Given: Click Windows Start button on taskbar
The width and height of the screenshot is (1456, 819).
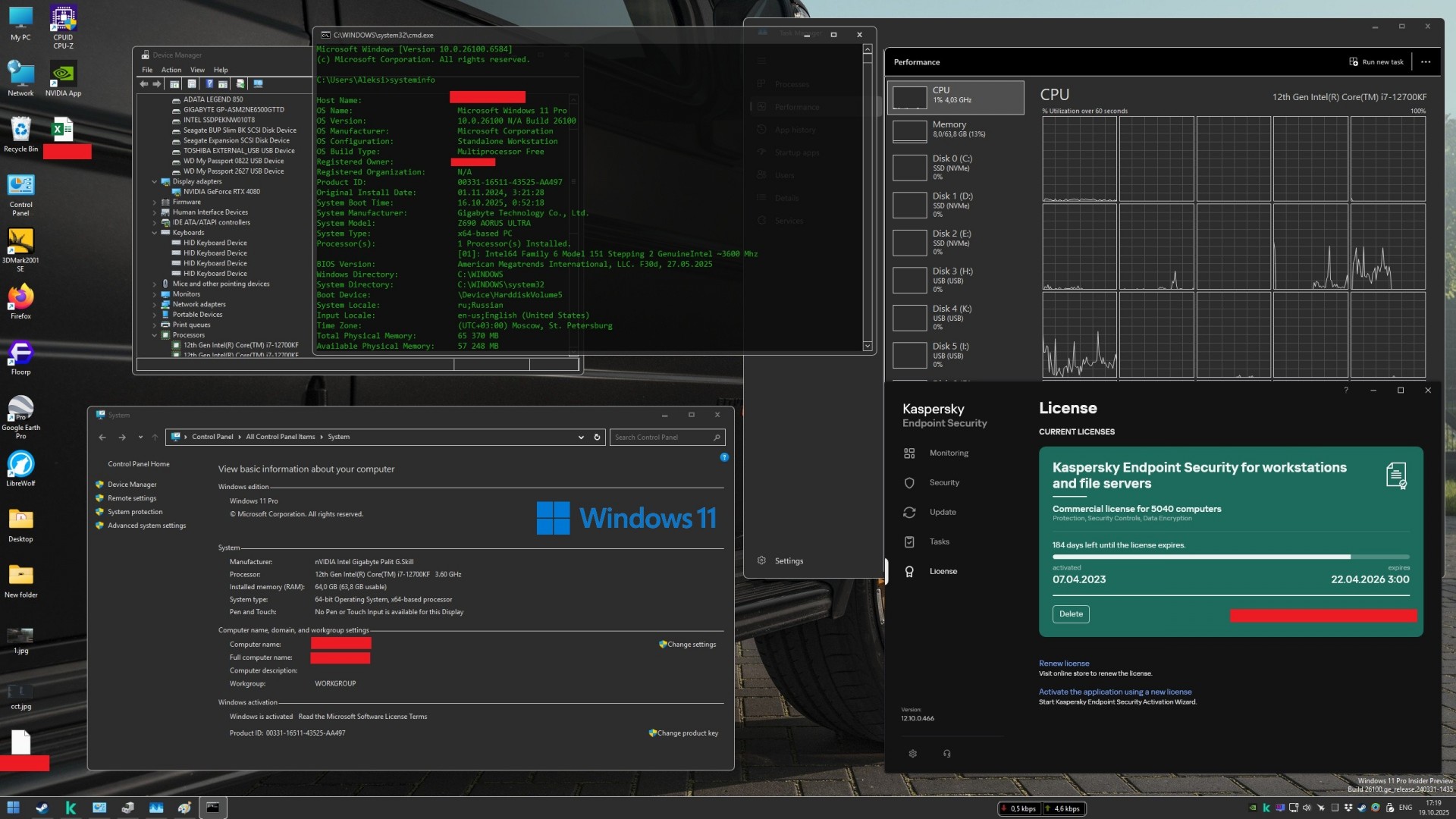Looking at the screenshot, I should tap(13, 808).
